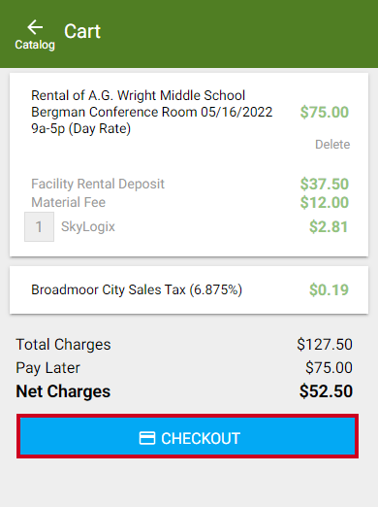This screenshot has height=507, width=378.
Task: Click the $37.50 deposit amount
Action: pyautogui.click(x=325, y=184)
